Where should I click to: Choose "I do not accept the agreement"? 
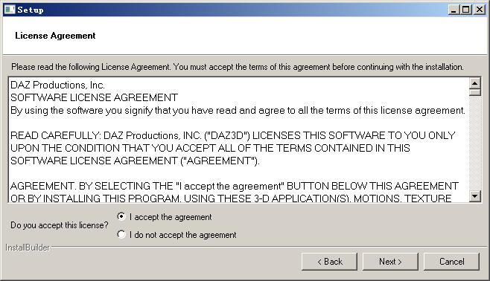[121, 234]
